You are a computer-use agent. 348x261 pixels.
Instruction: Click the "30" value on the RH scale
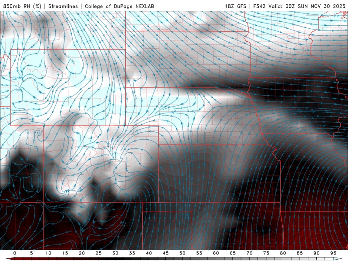pos(115,253)
